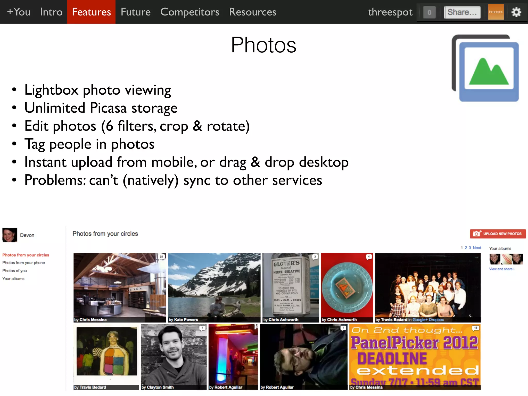Click the Upload New Photos button
The image size is (528, 396).
[498, 234]
